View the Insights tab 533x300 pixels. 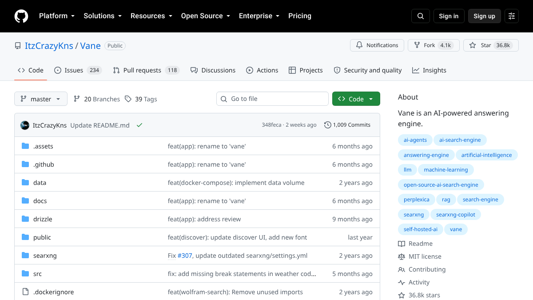coord(429,70)
